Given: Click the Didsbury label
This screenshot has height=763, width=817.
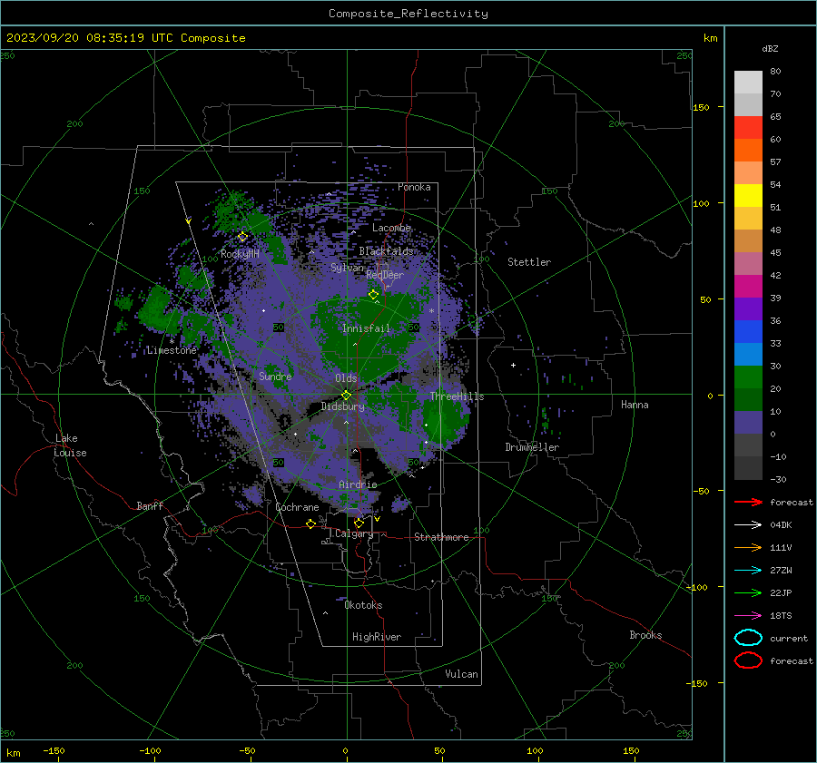Looking at the screenshot, I should pos(342,406).
